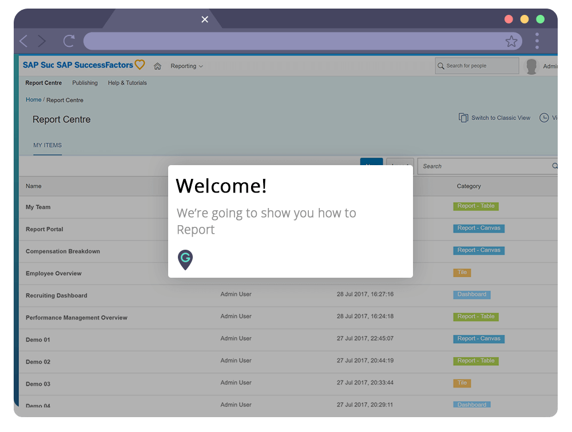This screenshot has height=432, width=572.
Task: Click the Home breadcrumb link
Action: click(x=33, y=99)
